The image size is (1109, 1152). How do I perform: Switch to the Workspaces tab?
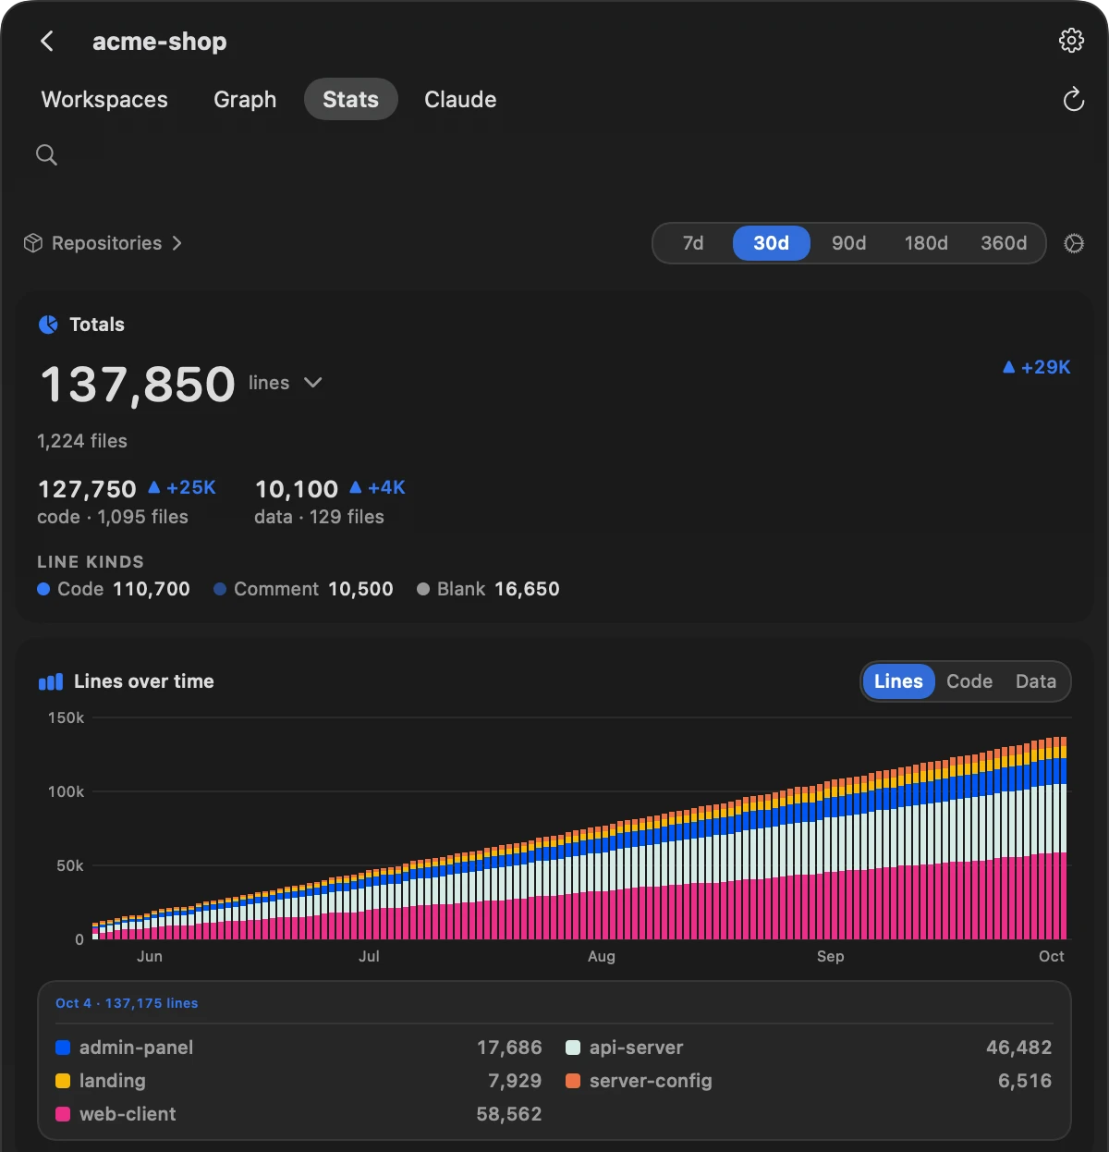[104, 99]
